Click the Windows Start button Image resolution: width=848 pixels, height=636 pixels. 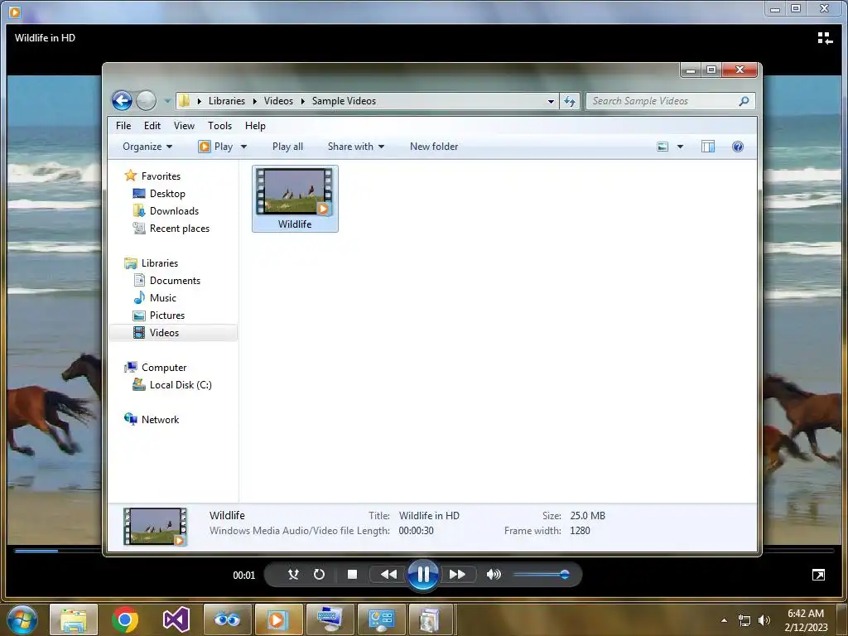22,619
